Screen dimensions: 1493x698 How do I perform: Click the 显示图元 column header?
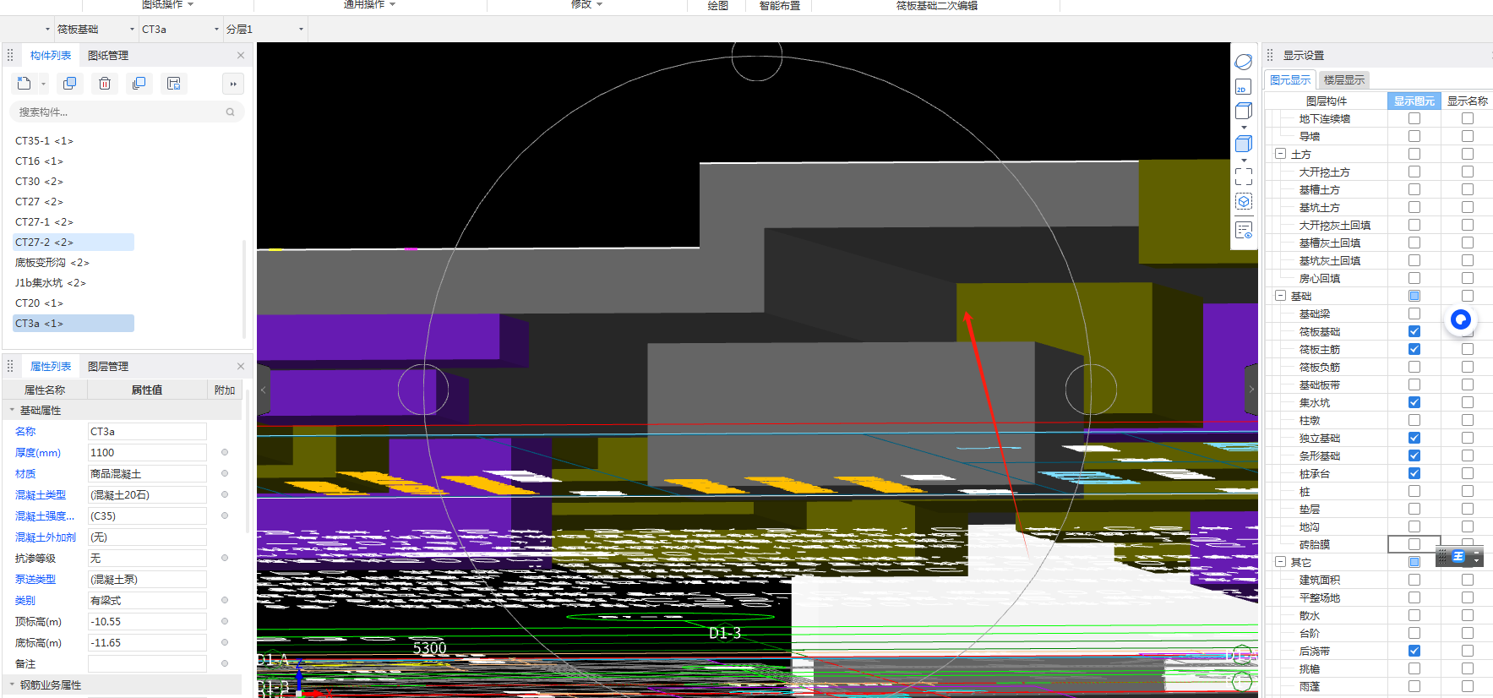point(1414,101)
